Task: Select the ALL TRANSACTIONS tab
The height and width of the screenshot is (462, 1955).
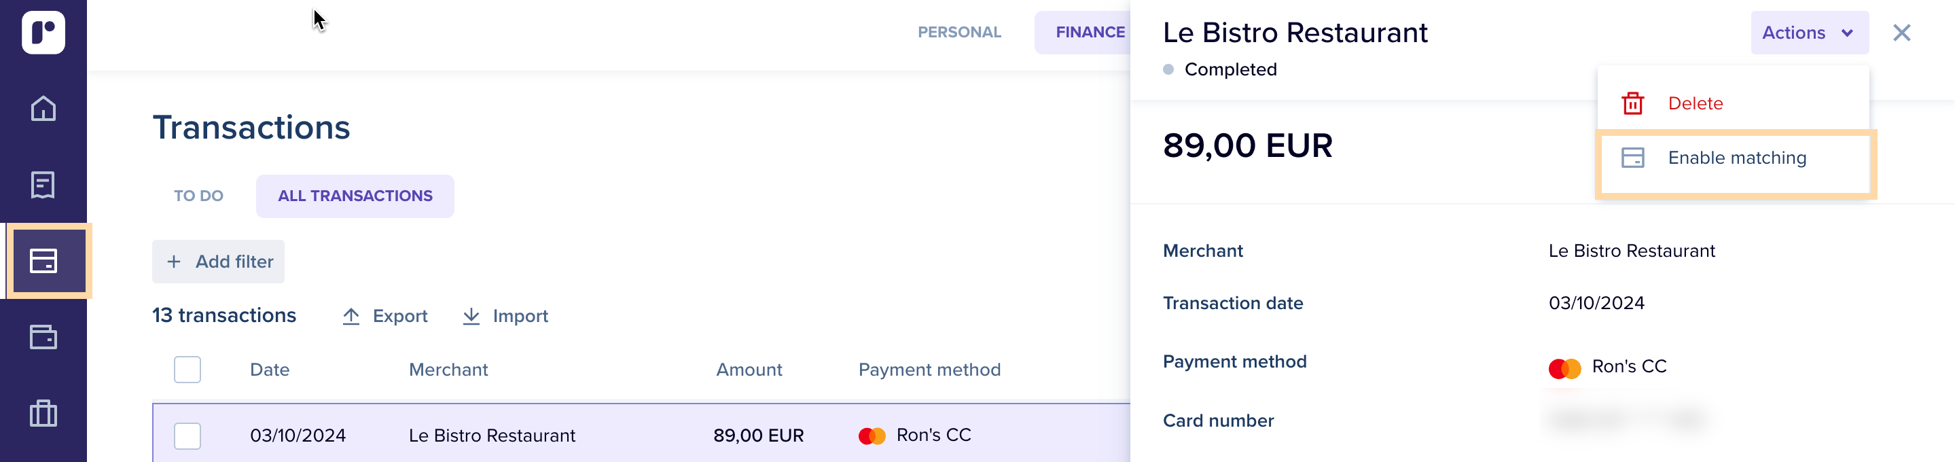Action: click(355, 196)
